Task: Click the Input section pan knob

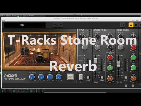Action: pos(85,47)
